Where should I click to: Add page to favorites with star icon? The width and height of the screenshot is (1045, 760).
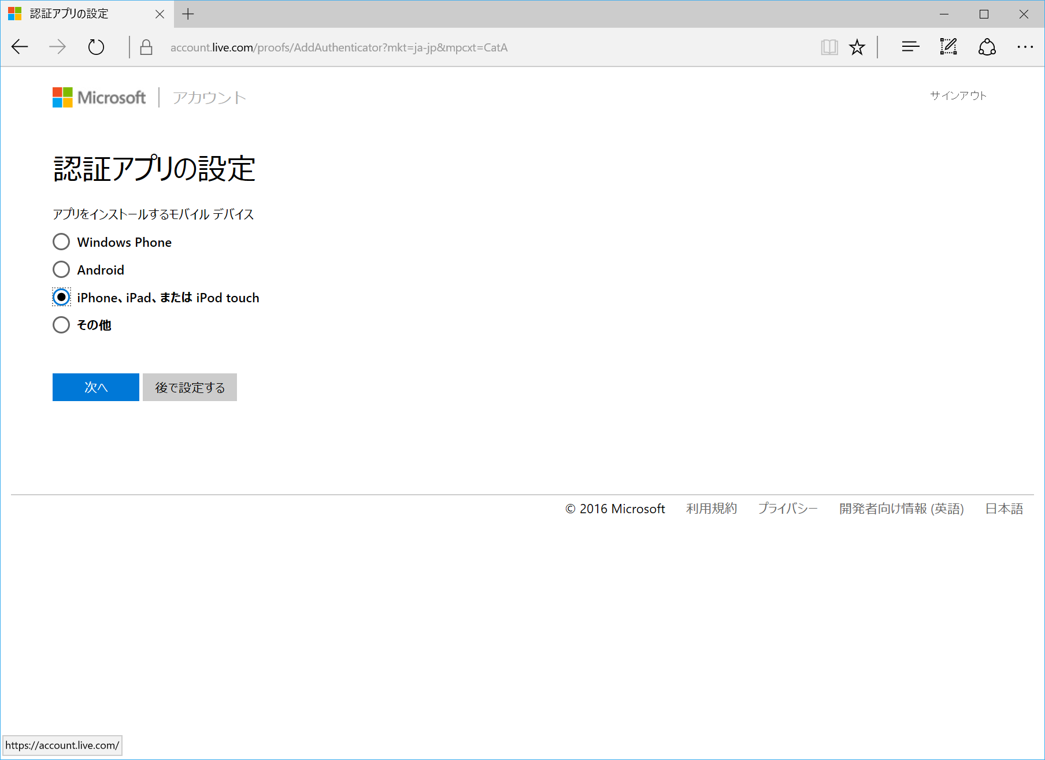point(857,47)
